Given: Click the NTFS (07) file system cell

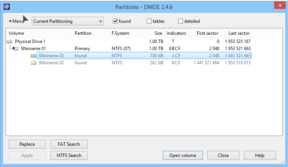Looking at the screenshot, I should 121,49.
